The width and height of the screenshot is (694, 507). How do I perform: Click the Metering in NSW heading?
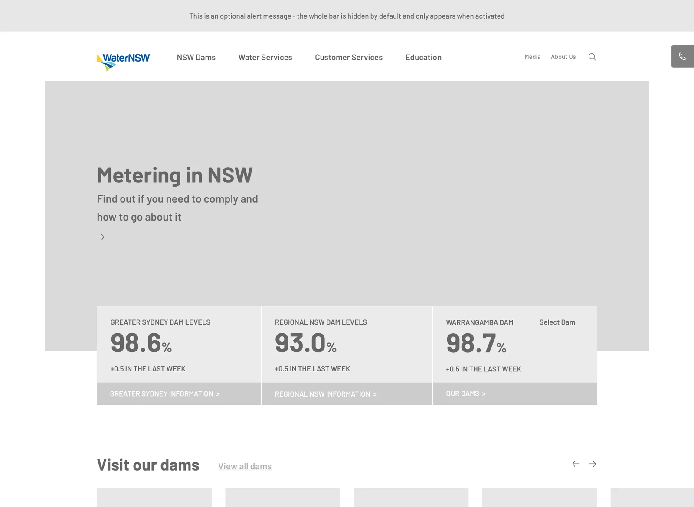click(175, 175)
